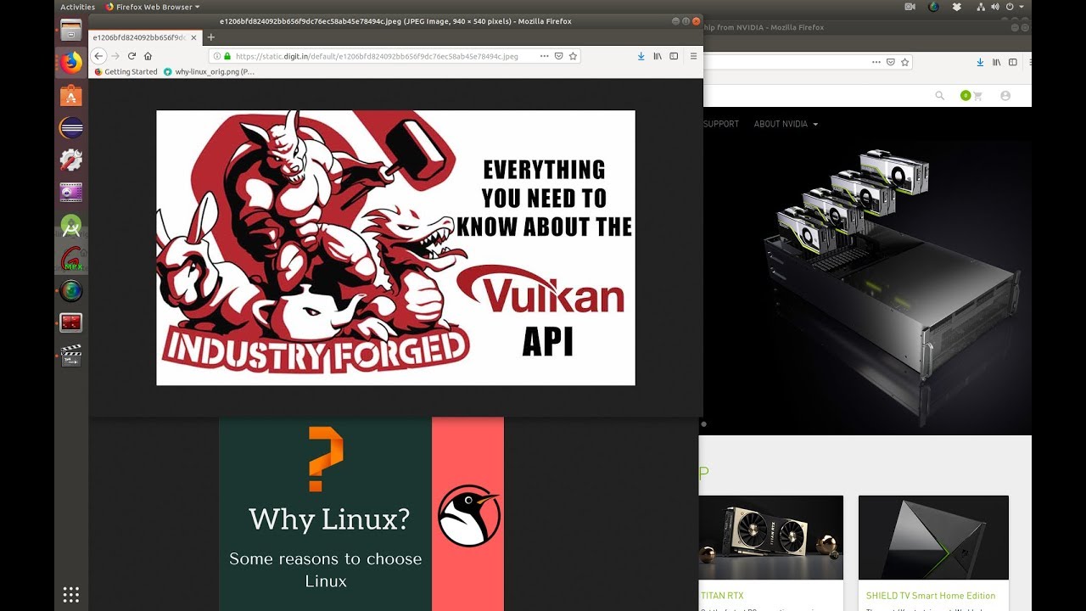Reload the Vulkan image page

tap(132, 56)
